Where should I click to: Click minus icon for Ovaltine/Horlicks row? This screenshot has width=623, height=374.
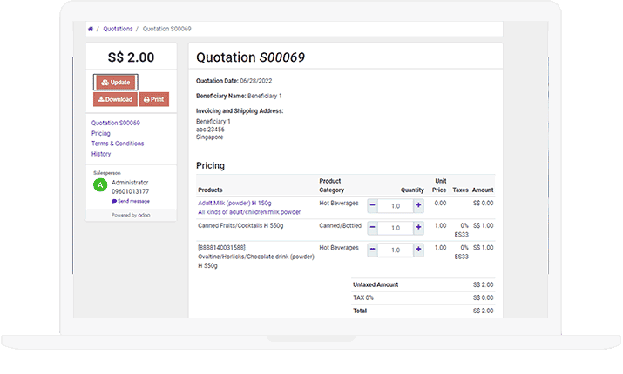coord(373,250)
